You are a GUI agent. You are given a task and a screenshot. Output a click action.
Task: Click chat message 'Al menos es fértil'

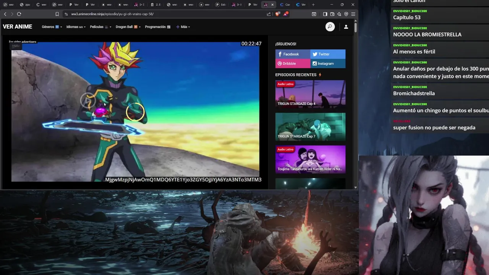click(414, 52)
